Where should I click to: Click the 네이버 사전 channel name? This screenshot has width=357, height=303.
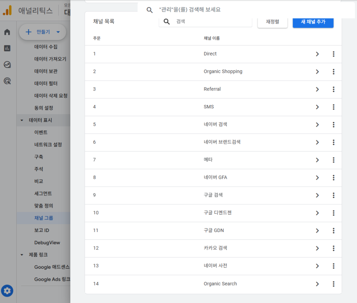click(x=215, y=266)
